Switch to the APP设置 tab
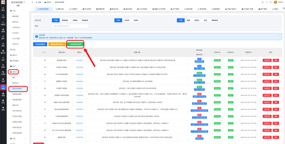The image size is (285, 144). tap(175, 9)
